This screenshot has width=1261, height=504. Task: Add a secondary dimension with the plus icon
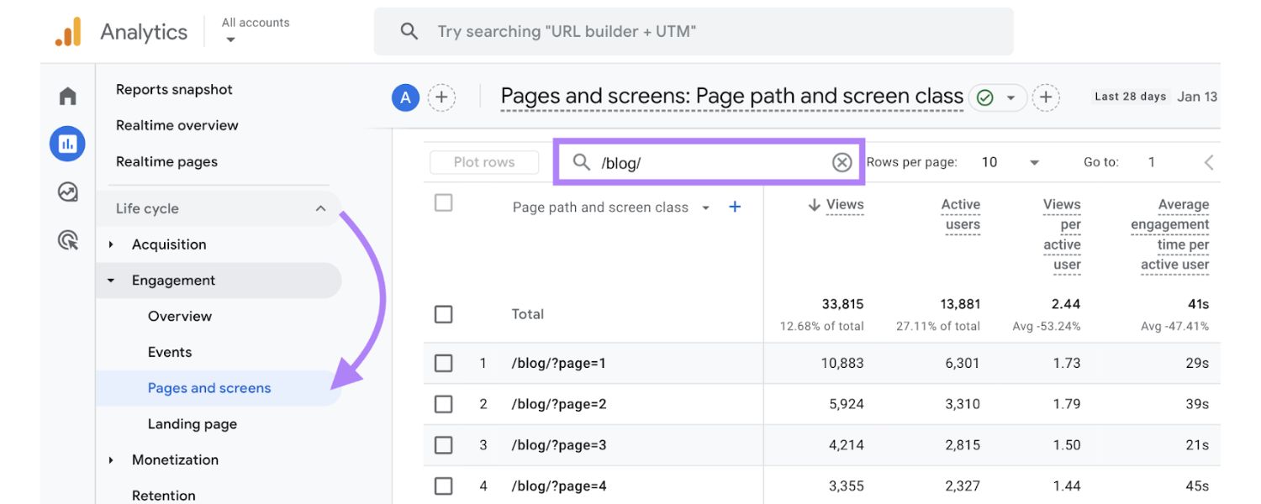coord(734,207)
